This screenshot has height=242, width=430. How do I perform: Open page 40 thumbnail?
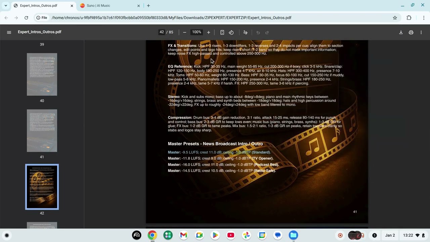(x=42, y=74)
